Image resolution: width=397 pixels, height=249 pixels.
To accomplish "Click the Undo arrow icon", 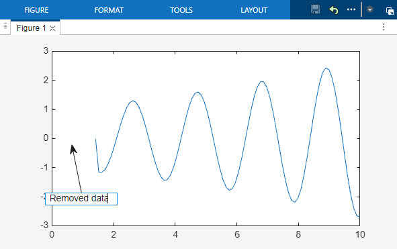I will (x=334, y=10).
